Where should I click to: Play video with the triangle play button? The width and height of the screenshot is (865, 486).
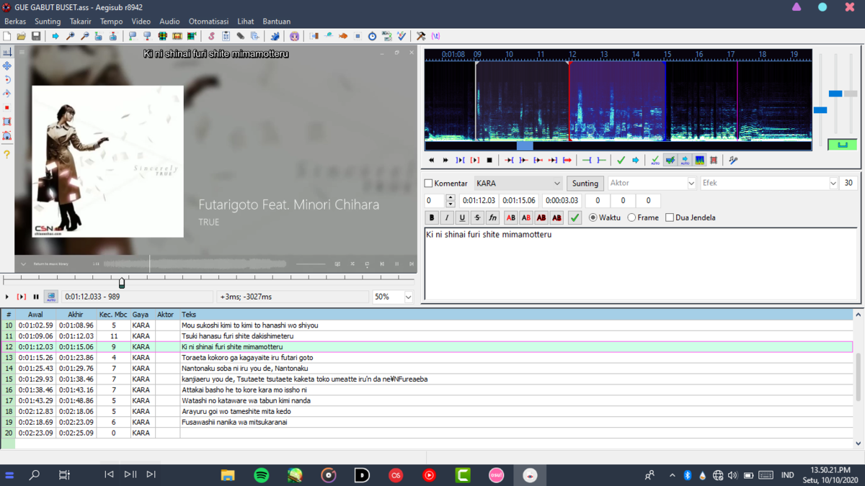pyautogui.click(x=7, y=297)
